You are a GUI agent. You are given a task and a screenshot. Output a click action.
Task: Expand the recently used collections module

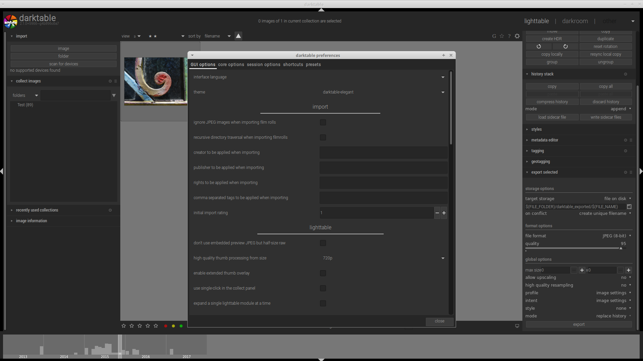tap(37, 210)
